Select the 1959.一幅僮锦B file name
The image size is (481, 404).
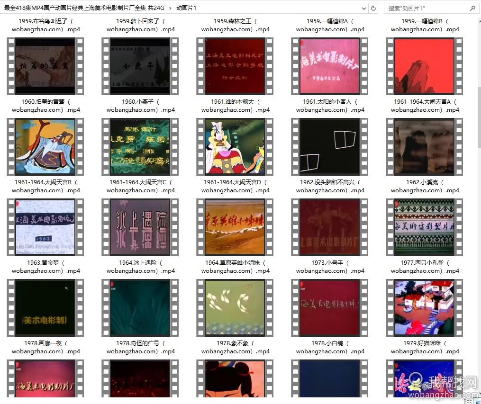point(425,25)
